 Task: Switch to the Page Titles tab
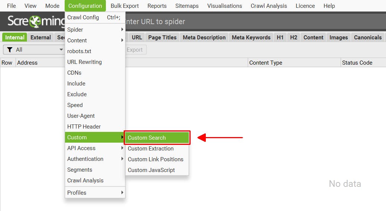(162, 38)
